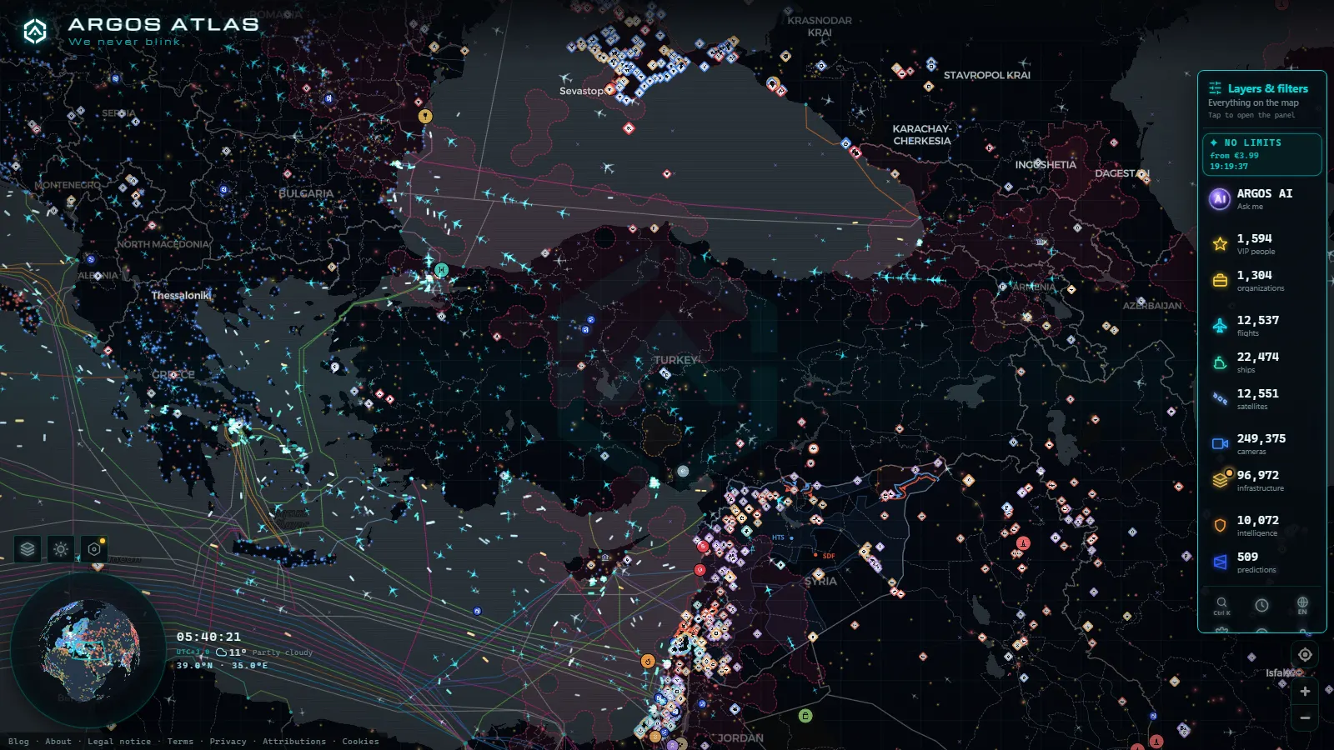
Task: Toggle the cameras layer icon
Action: click(1220, 444)
